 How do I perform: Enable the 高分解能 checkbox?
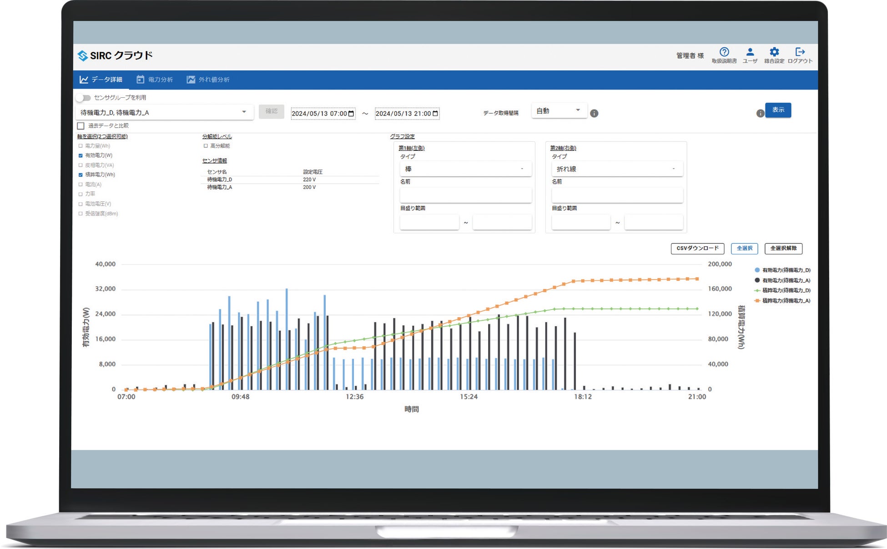[206, 146]
